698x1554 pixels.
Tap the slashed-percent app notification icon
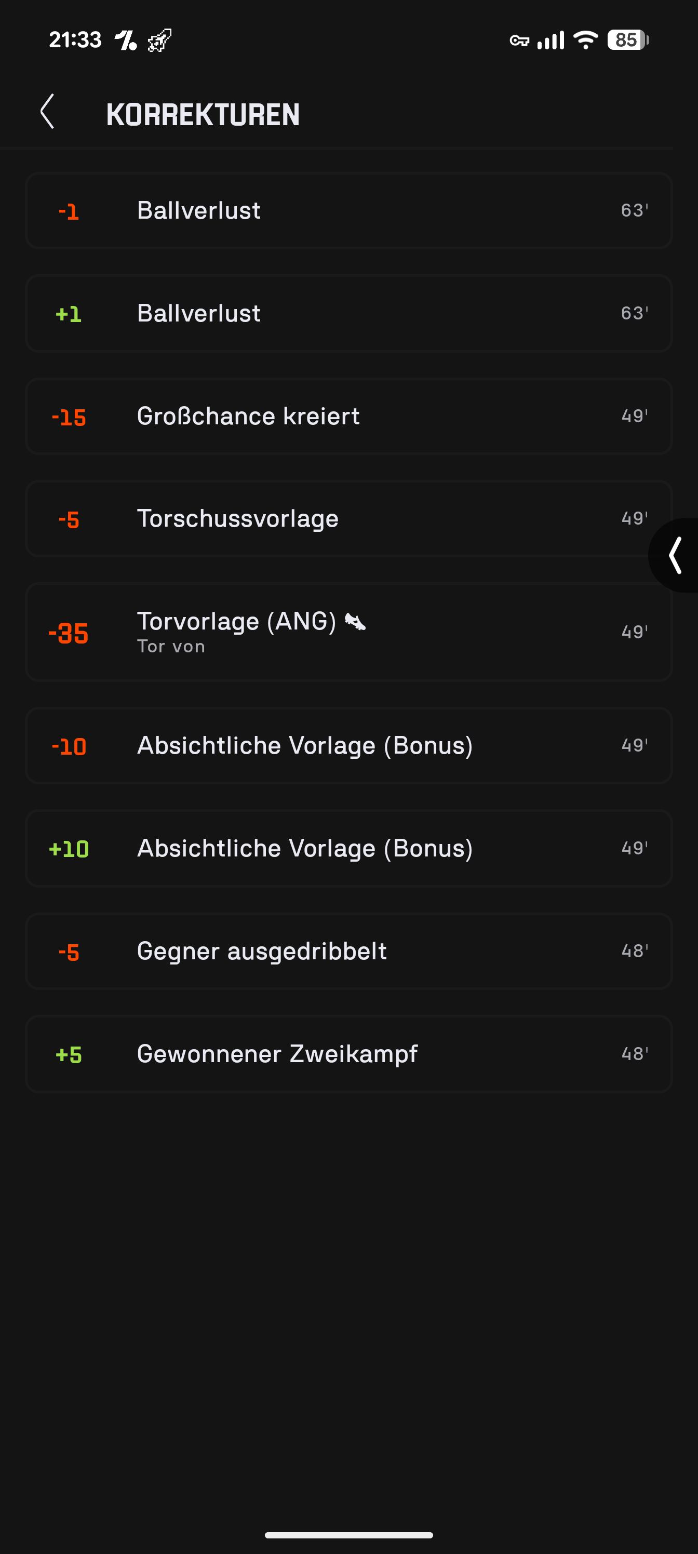point(126,41)
